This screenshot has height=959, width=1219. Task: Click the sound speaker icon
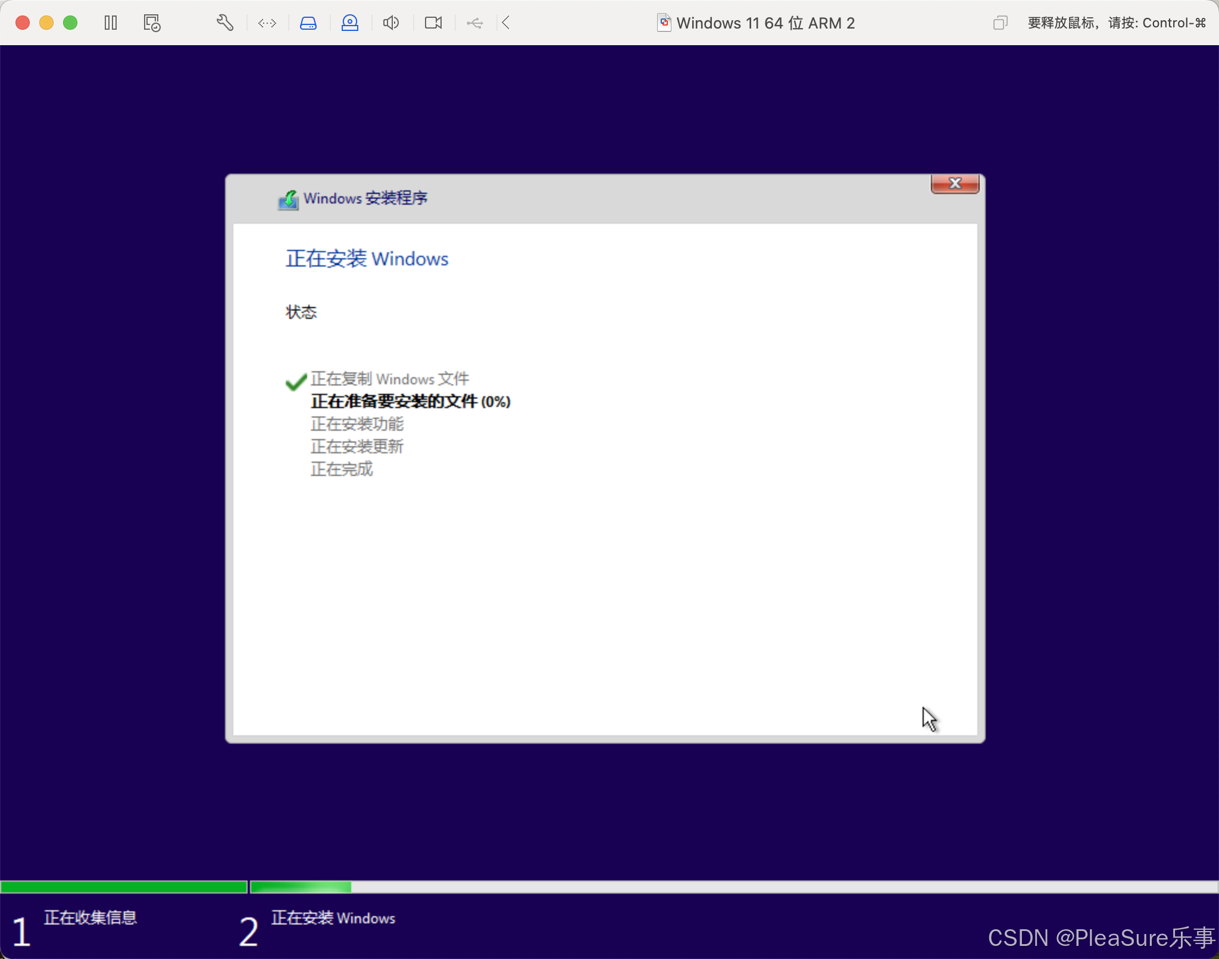[x=391, y=23]
